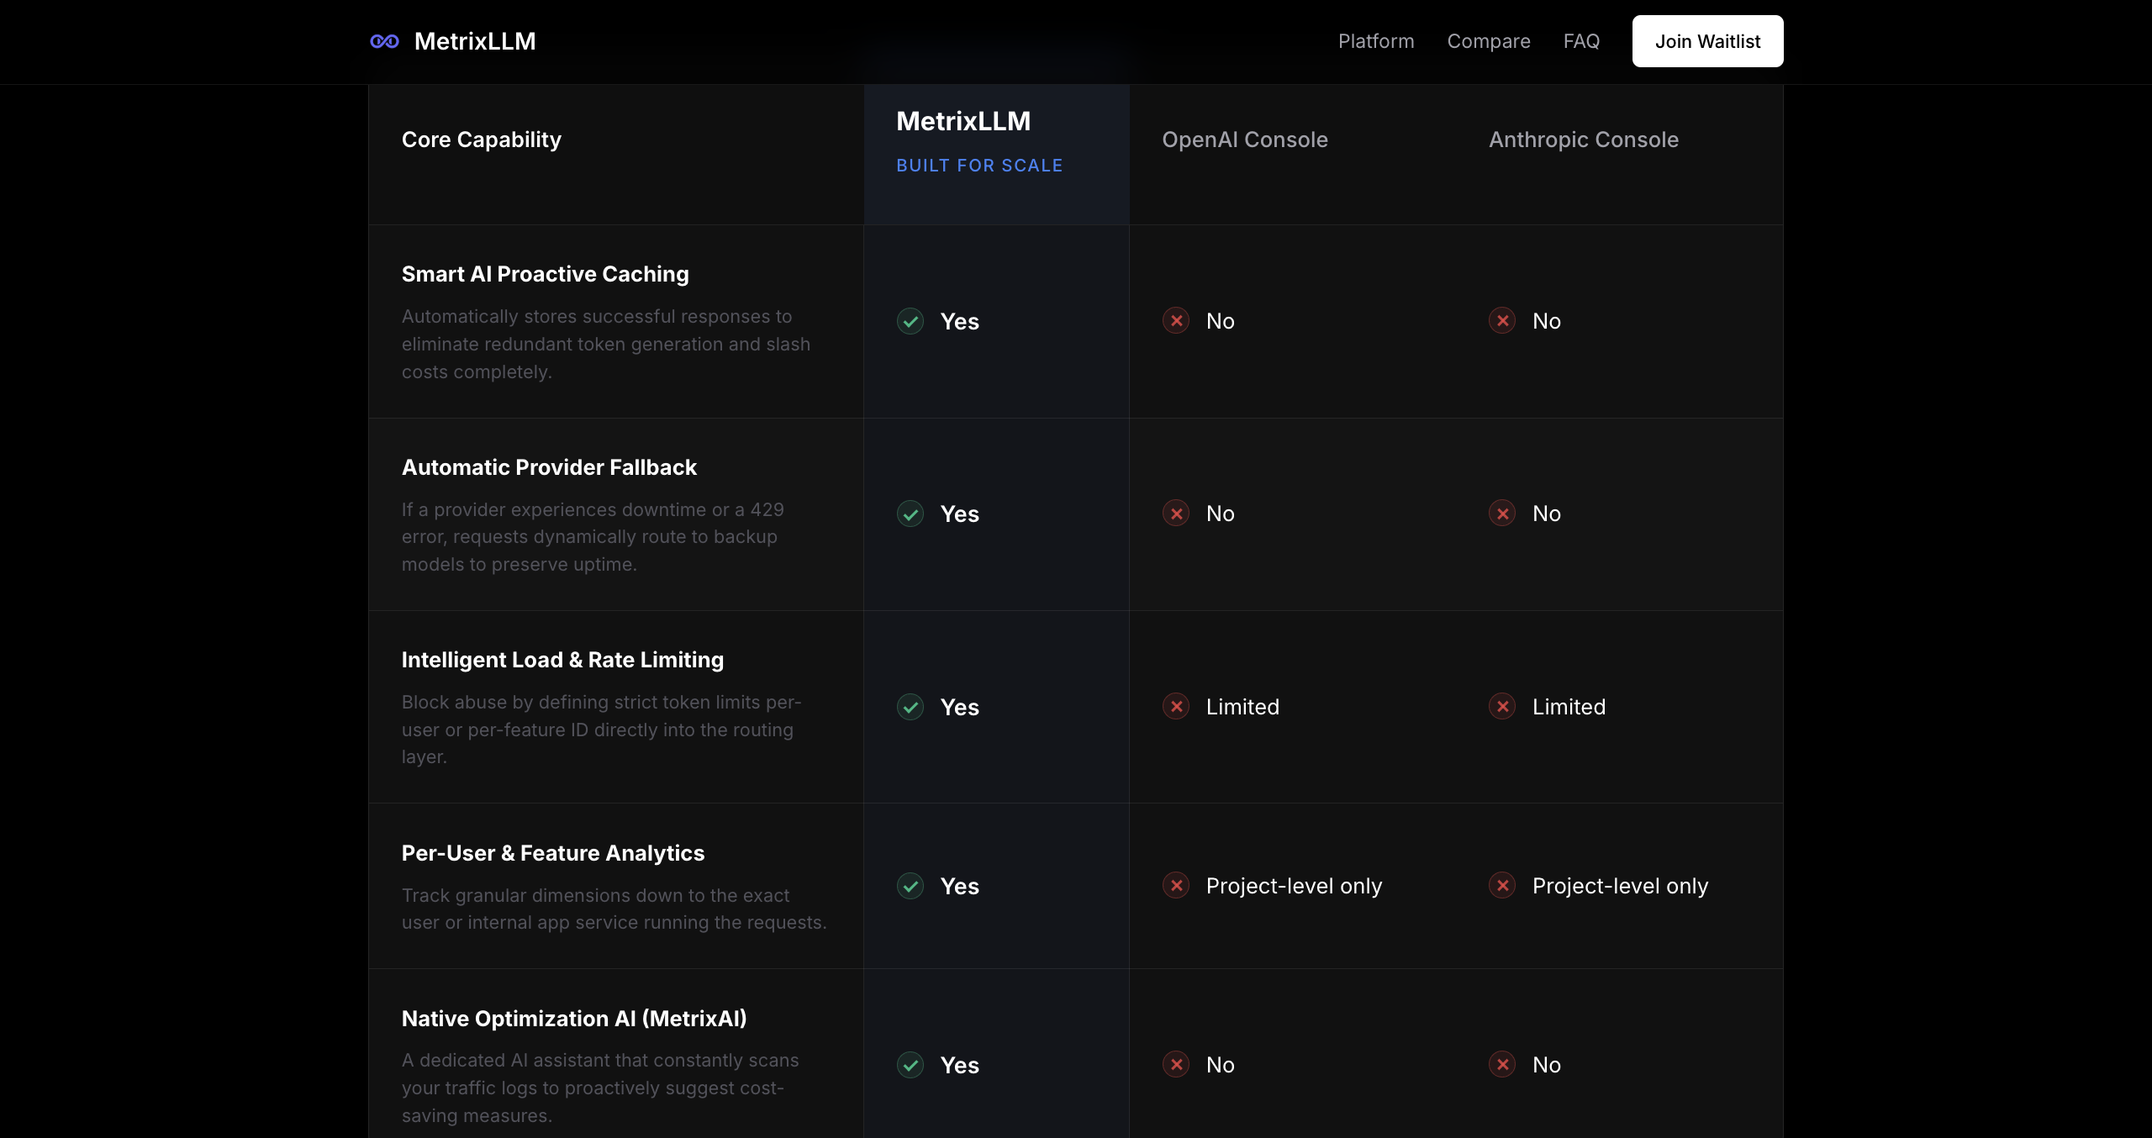Click green check icon for Per-User & Feature Analytics

(x=910, y=886)
